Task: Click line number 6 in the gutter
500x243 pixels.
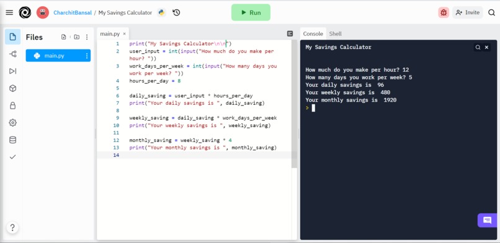Action: click(x=118, y=96)
